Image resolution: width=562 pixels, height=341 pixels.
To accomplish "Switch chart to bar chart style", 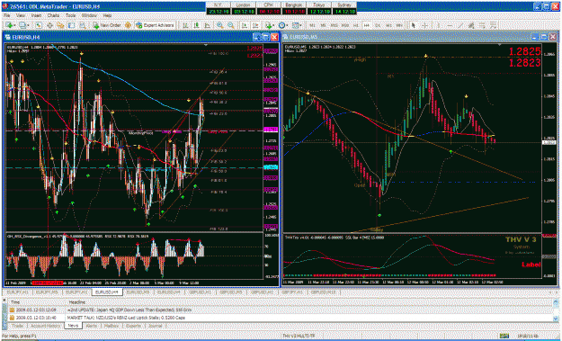I will click(185, 25).
